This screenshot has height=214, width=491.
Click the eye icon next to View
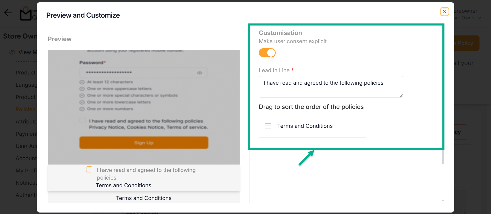[12, 52]
